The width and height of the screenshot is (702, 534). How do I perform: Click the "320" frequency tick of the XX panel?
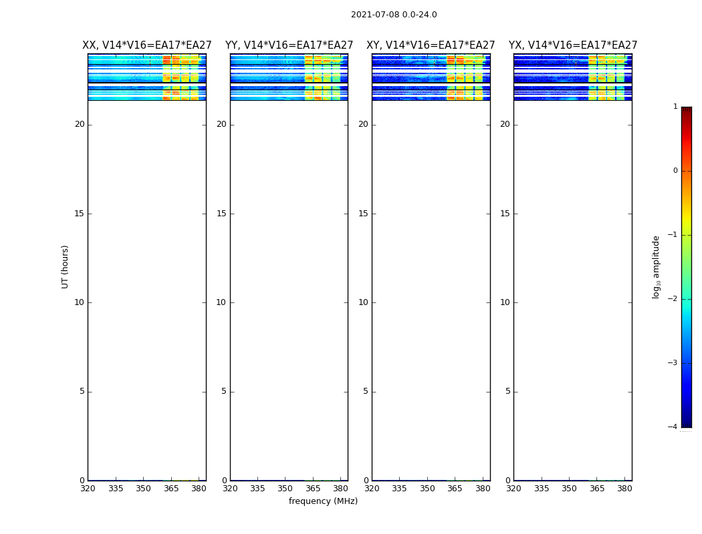pos(88,489)
